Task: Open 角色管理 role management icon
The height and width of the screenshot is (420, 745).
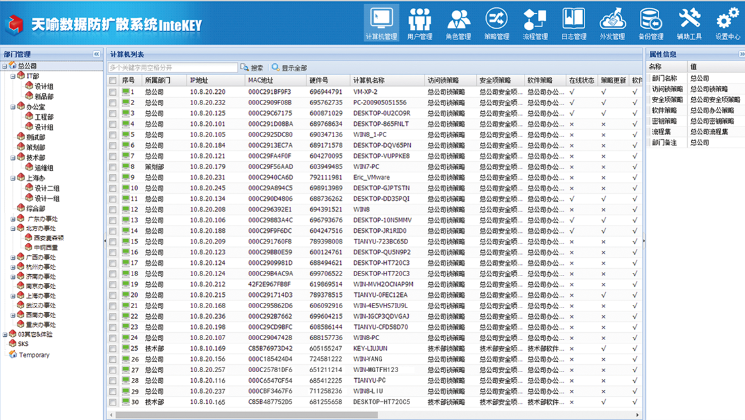Action: click(458, 23)
